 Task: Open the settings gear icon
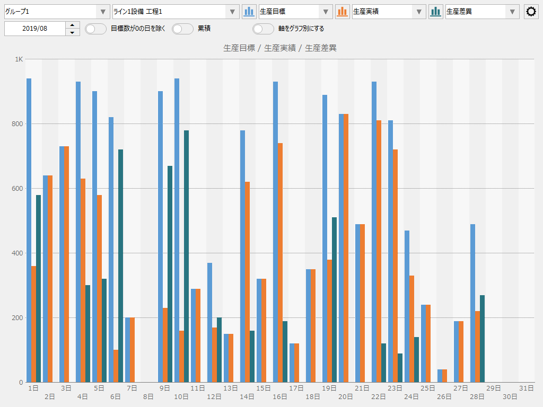coord(531,11)
